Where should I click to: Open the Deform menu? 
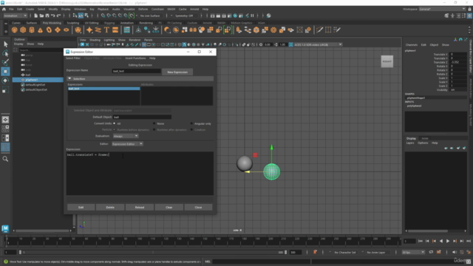click(x=143, y=10)
